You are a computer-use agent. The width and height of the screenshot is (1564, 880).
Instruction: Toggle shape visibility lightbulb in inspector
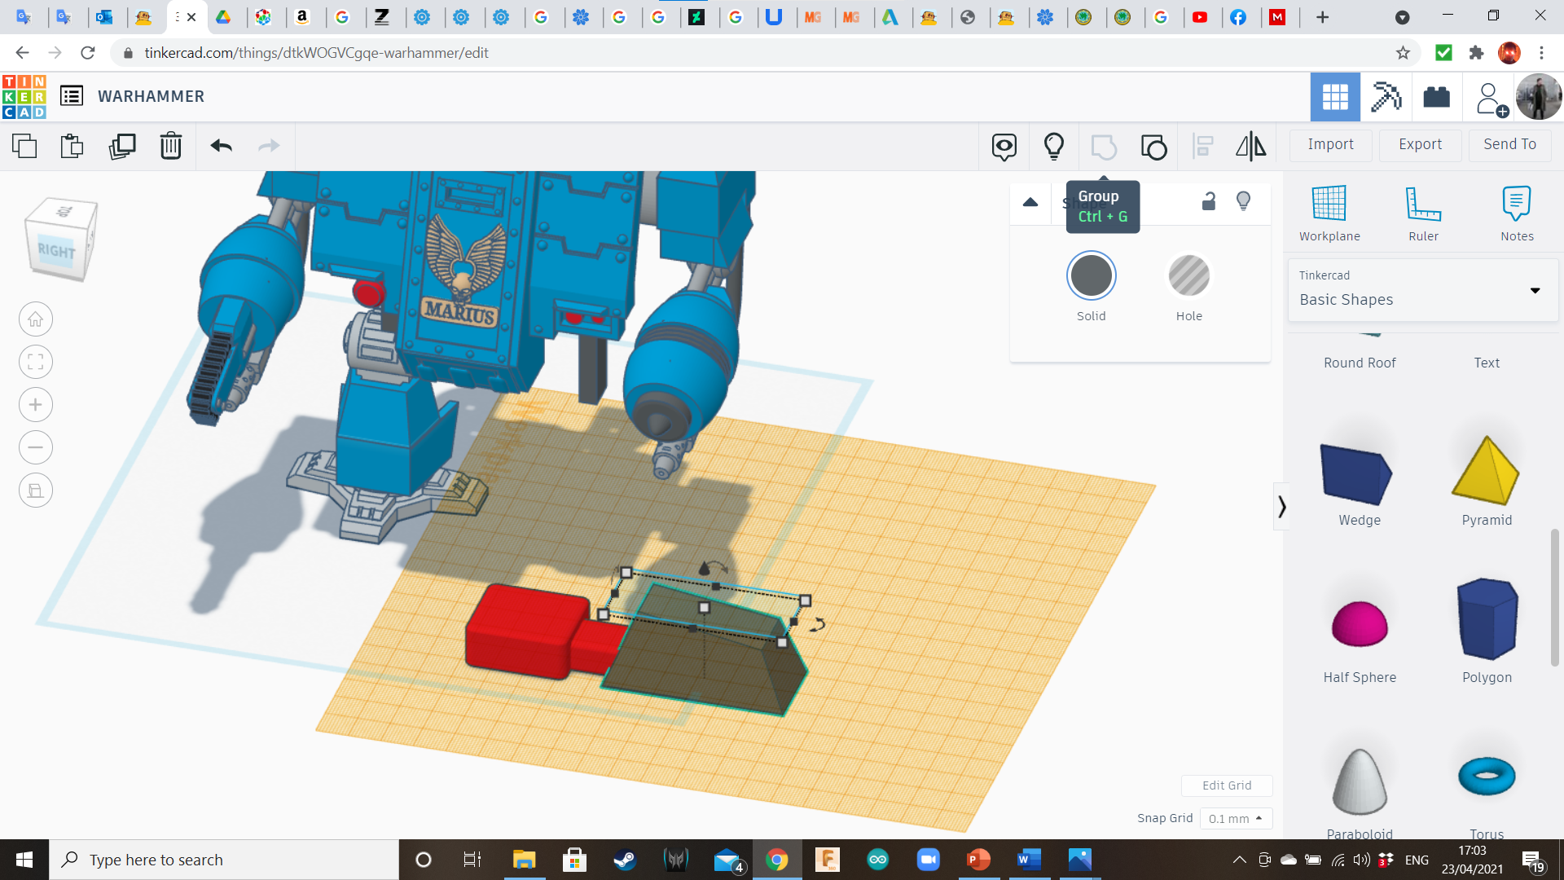[x=1243, y=201]
